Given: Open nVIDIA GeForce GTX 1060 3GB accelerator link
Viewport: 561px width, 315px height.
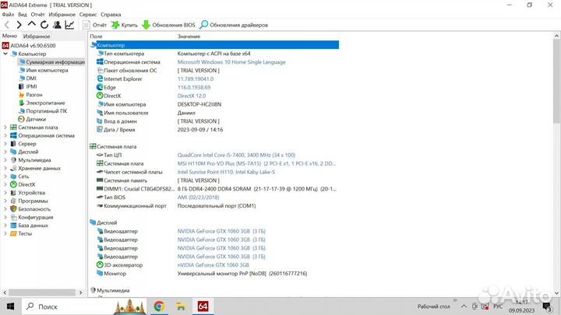Looking at the screenshot, I should (213, 265).
